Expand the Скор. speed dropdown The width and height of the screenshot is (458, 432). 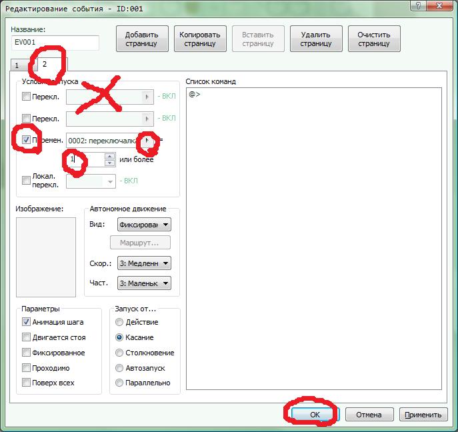143,263
